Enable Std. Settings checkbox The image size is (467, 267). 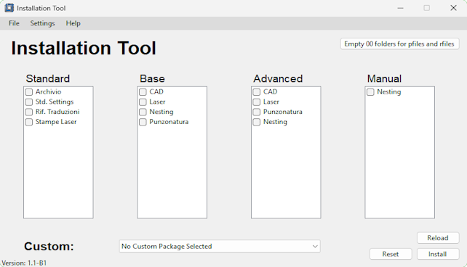29,102
